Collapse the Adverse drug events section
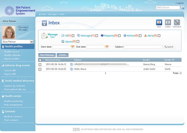The height and width of the screenshot is (133, 187). (x=17, y=65)
